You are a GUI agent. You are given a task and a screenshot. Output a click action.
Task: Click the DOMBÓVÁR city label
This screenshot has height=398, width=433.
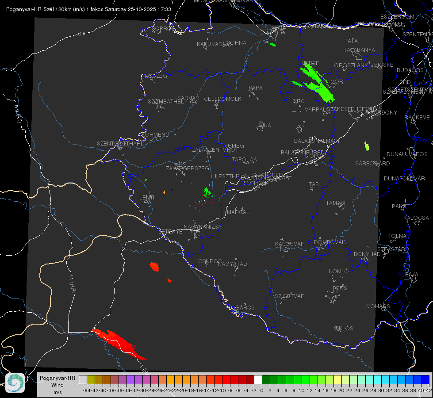[x=330, y=242]
